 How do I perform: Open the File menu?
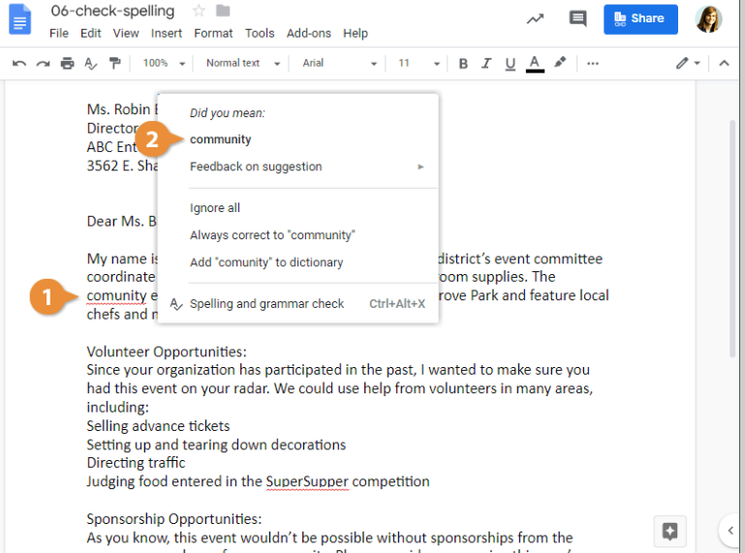click(x=59, y=33)
